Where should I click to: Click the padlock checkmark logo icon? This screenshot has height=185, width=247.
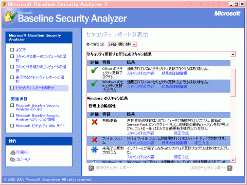[x=10, y=16]
